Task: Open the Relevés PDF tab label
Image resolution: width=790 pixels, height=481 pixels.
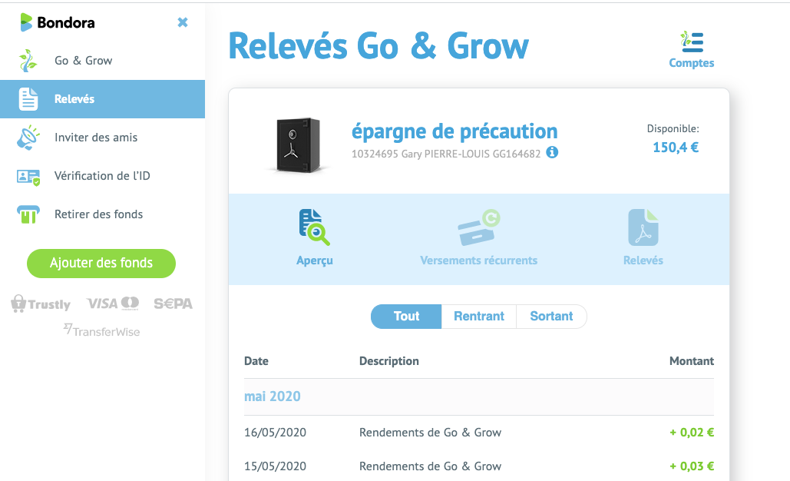Action: pos(643,260)
